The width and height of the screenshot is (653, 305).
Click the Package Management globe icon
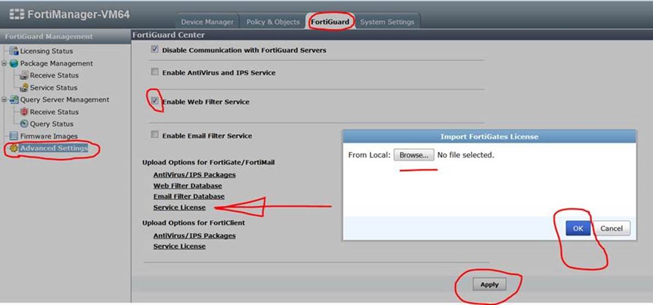[x=14, y=63]
